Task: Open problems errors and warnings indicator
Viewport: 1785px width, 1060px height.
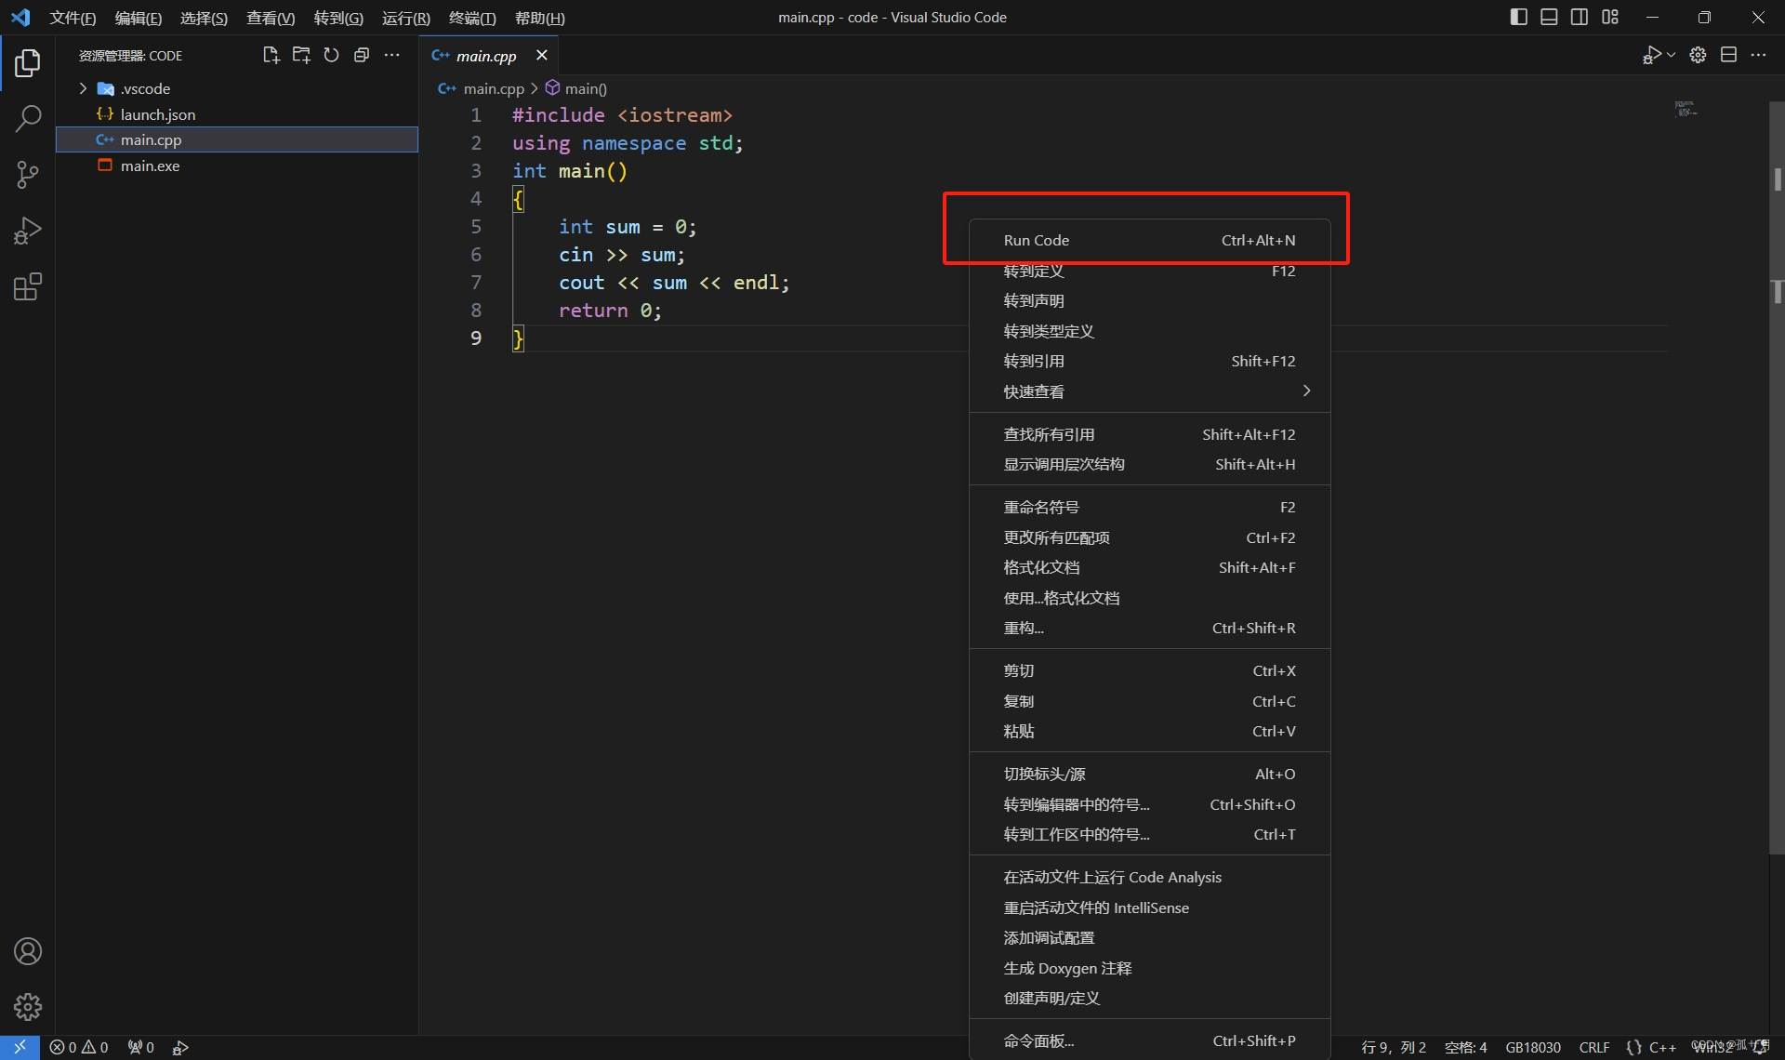Action: (79, 1047)
